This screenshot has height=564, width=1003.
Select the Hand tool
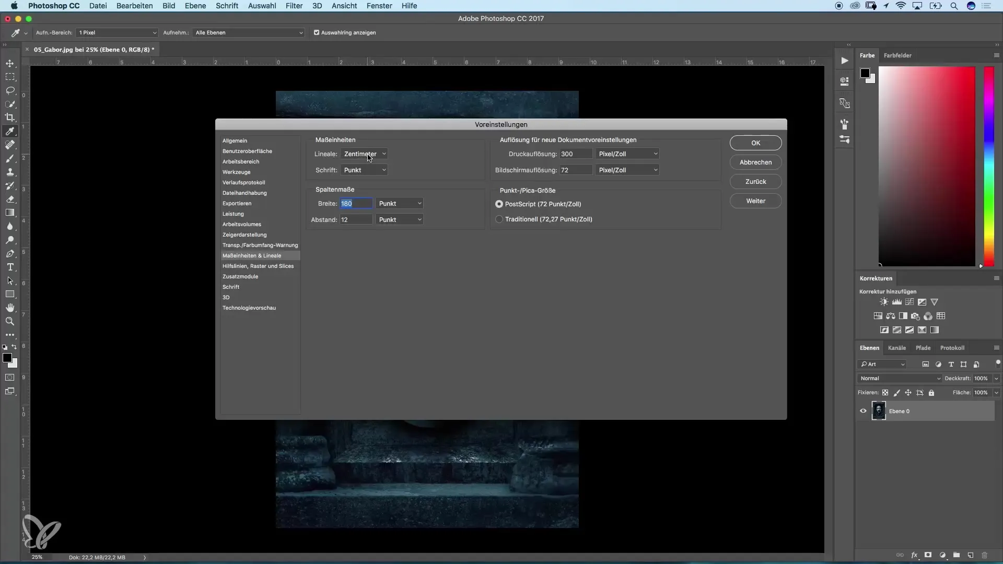[x=10, y=308]
